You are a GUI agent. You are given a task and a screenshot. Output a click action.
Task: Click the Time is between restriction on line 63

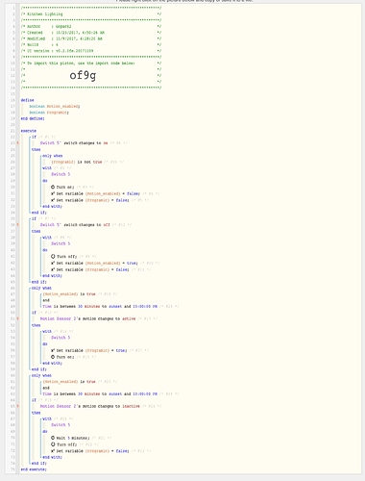click(100, 393)
